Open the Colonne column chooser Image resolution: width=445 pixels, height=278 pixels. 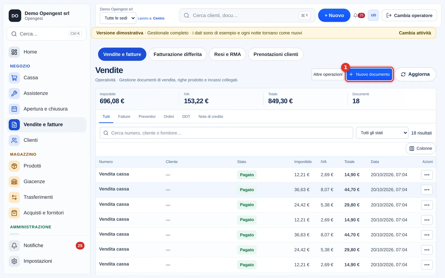pos(421,148)
